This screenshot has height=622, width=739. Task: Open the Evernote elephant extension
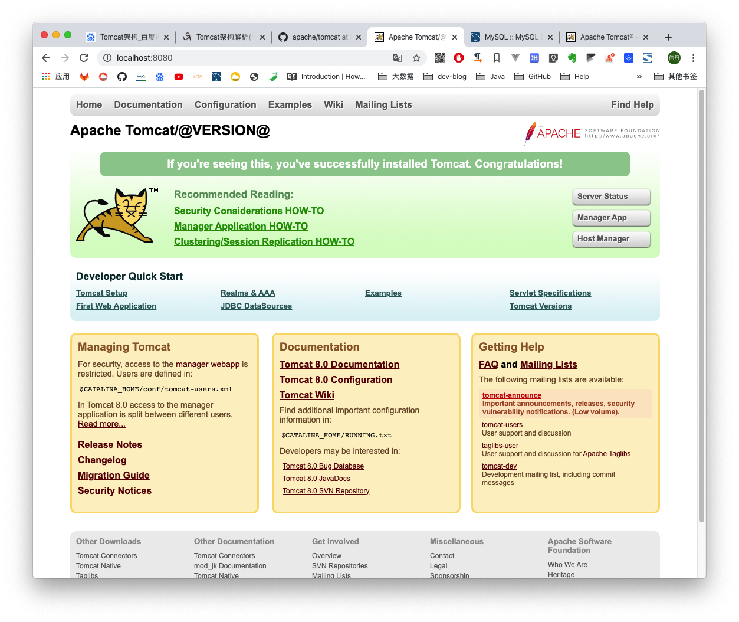click(572, 58)
